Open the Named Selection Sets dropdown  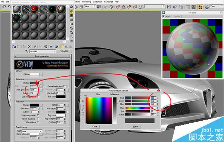tap(163, 6)
